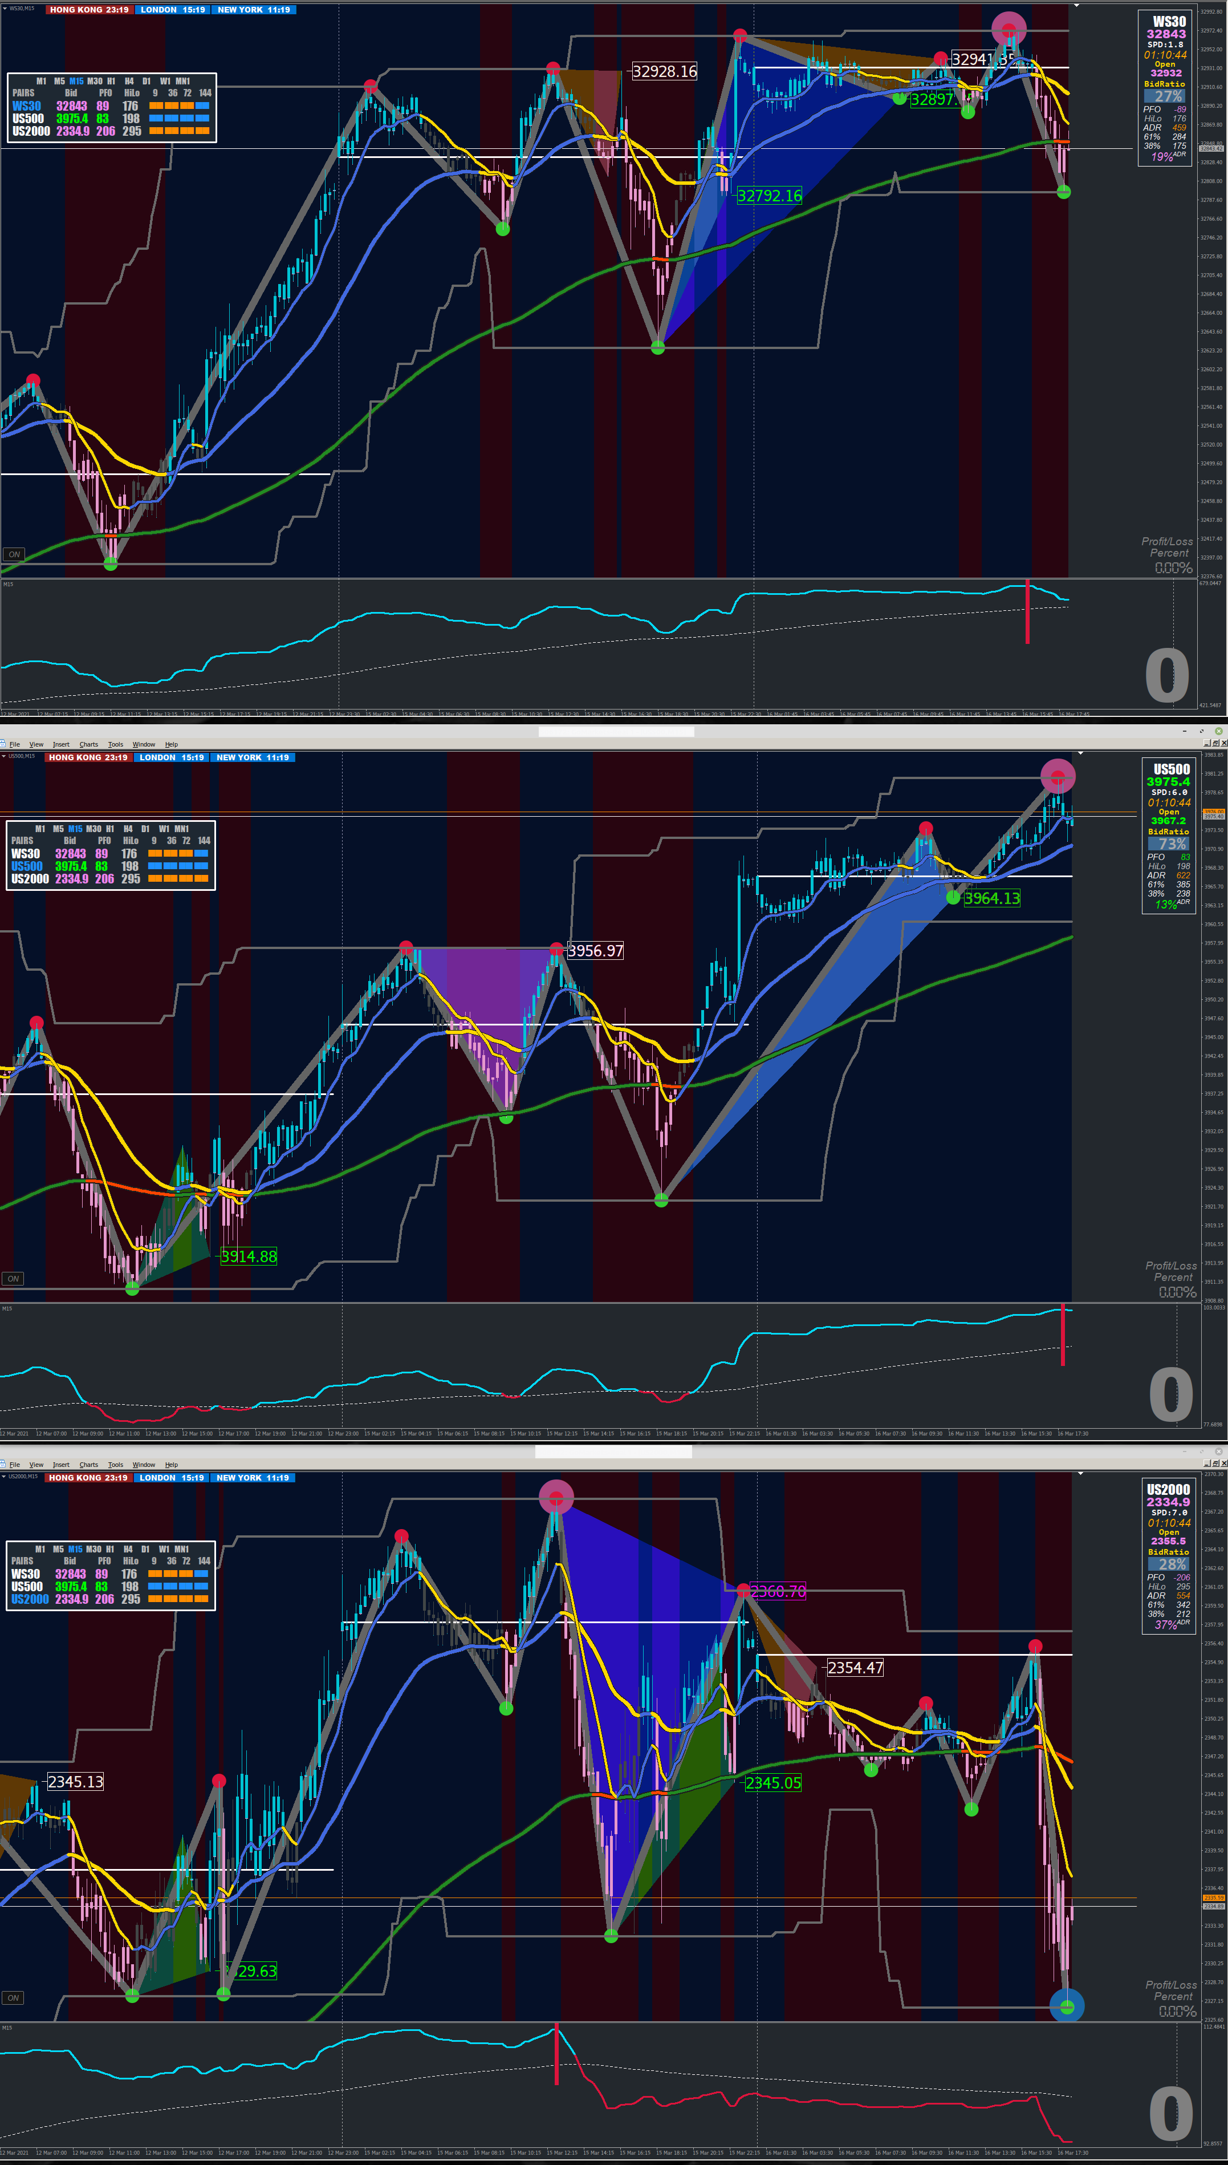1228x2165 pixels.
Task: Select the US2000 pair in the US500 chart panel
Action: [x=30, y=878]
